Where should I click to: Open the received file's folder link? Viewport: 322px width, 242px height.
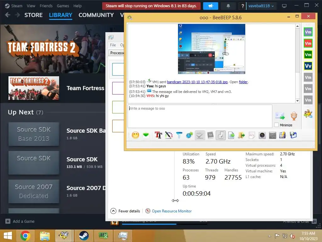click(x=243, y=82)
